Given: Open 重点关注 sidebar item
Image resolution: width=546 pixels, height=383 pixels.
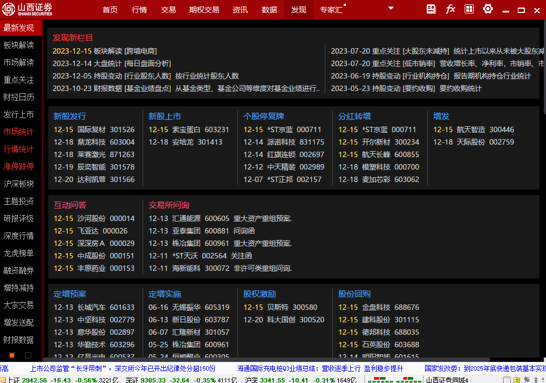Looking at the screenshot, I should coord(19,80).
